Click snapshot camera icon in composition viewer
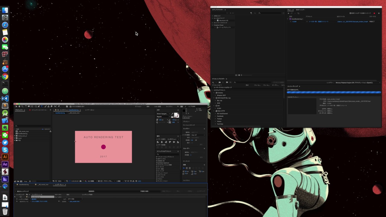This screenshot has height=217, width=386. (x=81, y=181)
